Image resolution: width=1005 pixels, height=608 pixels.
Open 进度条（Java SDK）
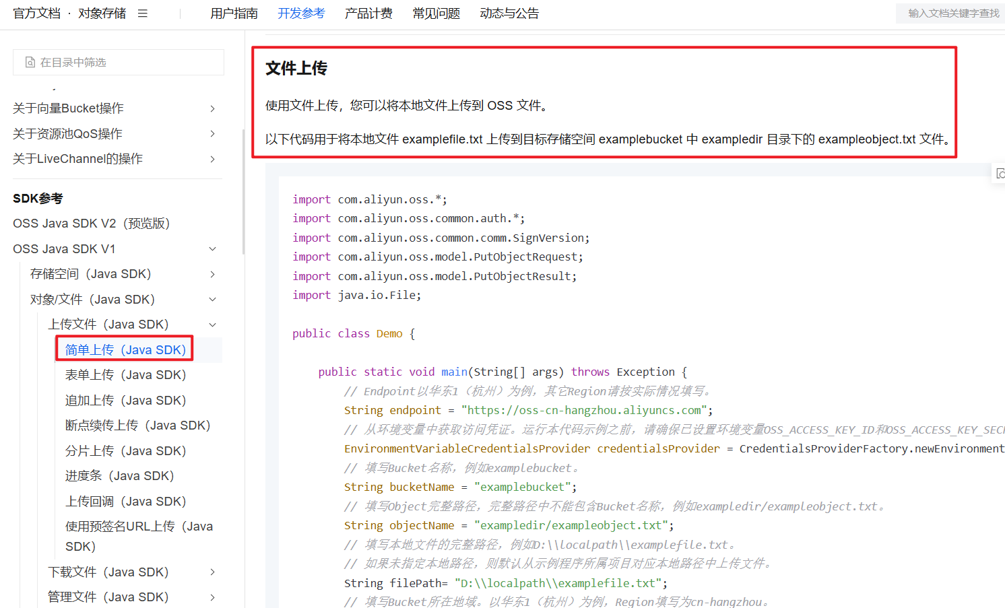click(x=119, y=476)
